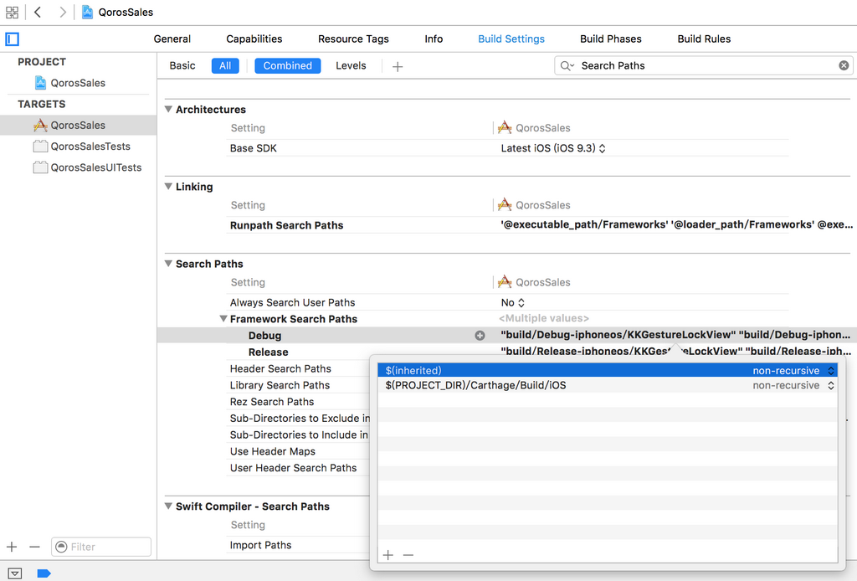Image resolution: width=857 pixels, height=581 pixels.
Task: Select User Header Search Paths setting
Action: tap(293, 468)
